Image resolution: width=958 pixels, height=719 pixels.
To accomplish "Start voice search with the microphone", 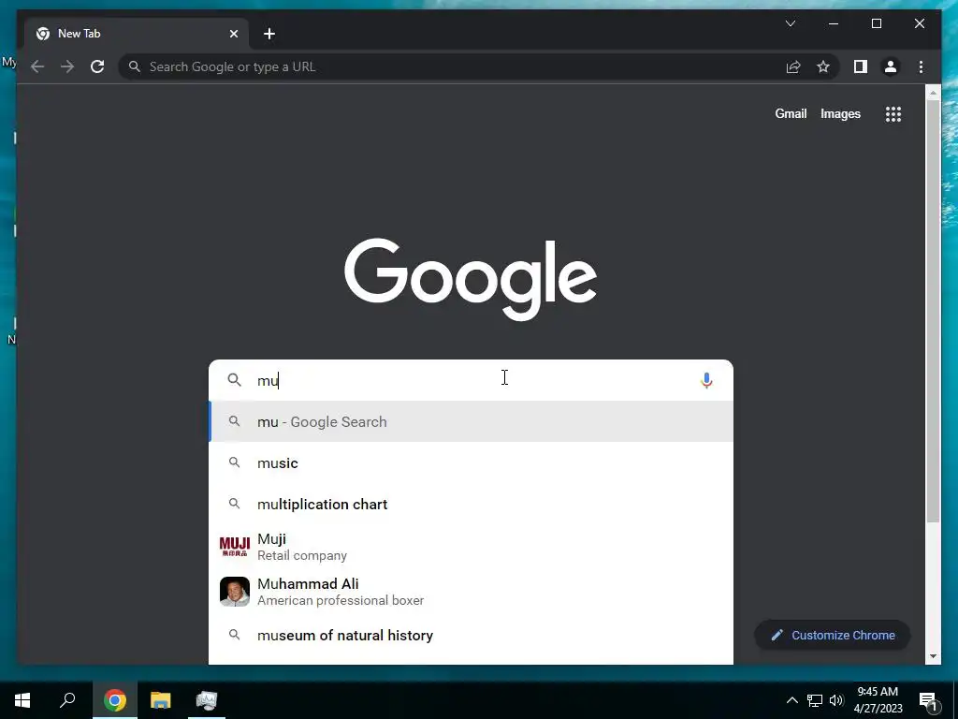I will coord(706,380).
